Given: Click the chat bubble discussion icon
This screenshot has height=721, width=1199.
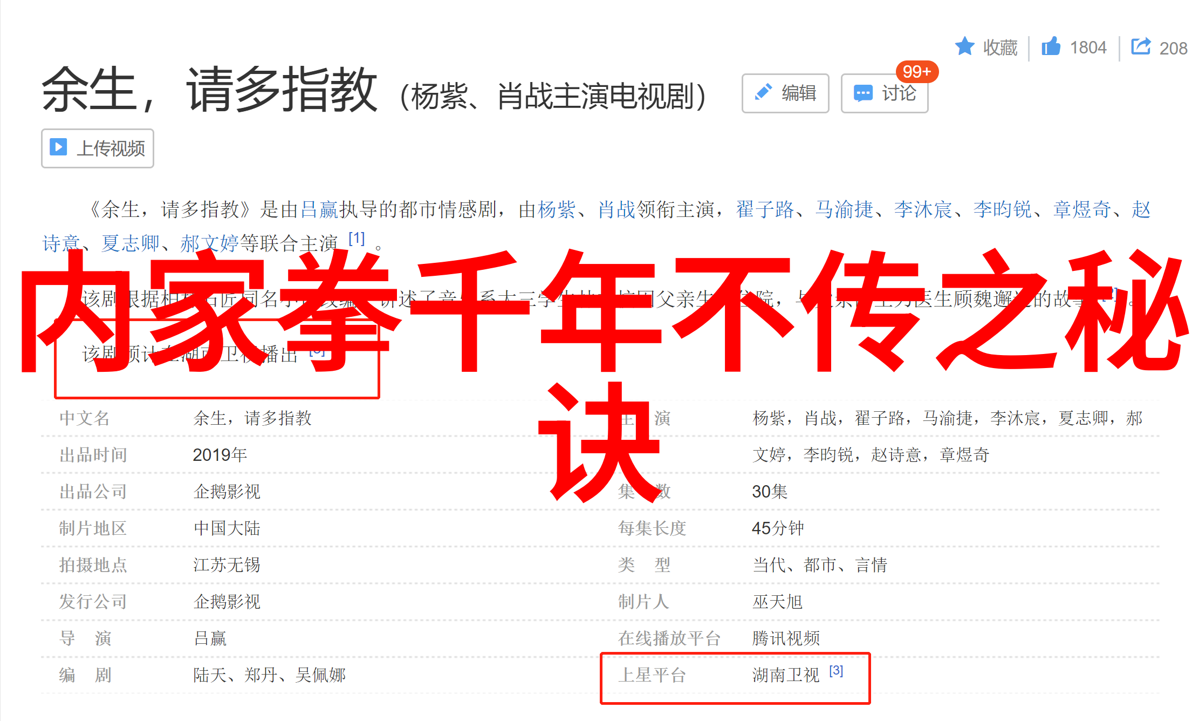Looking at the screenshot, I should coord(863,93).
